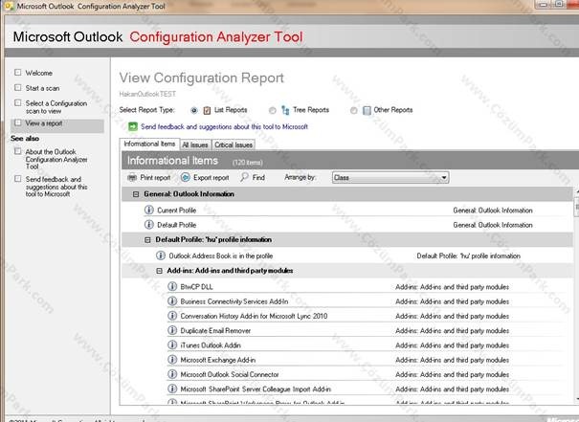
Task: Open the Arrange by Class dropdown
Action: (x=390, y=178)
